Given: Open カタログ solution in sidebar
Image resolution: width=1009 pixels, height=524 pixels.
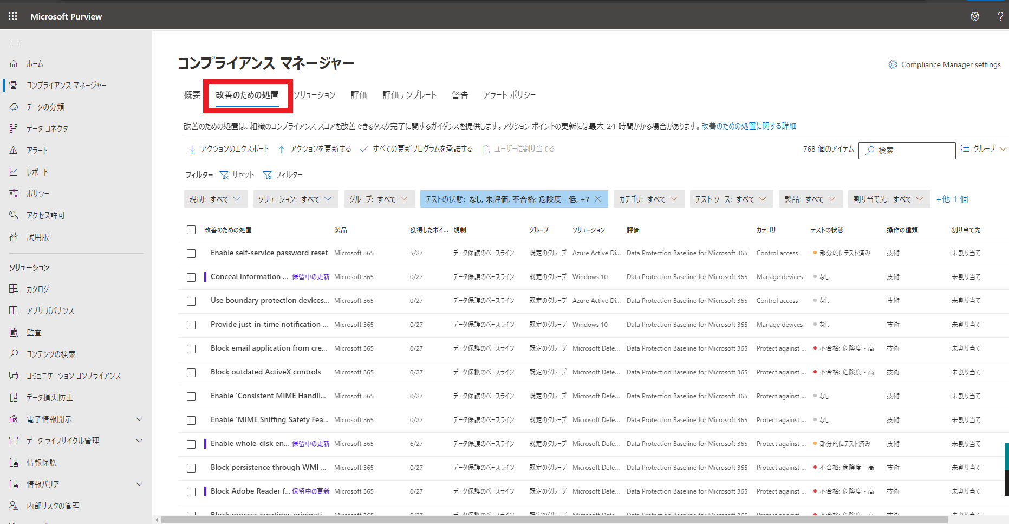Looking at the screenshot, I should pos(37,289).
